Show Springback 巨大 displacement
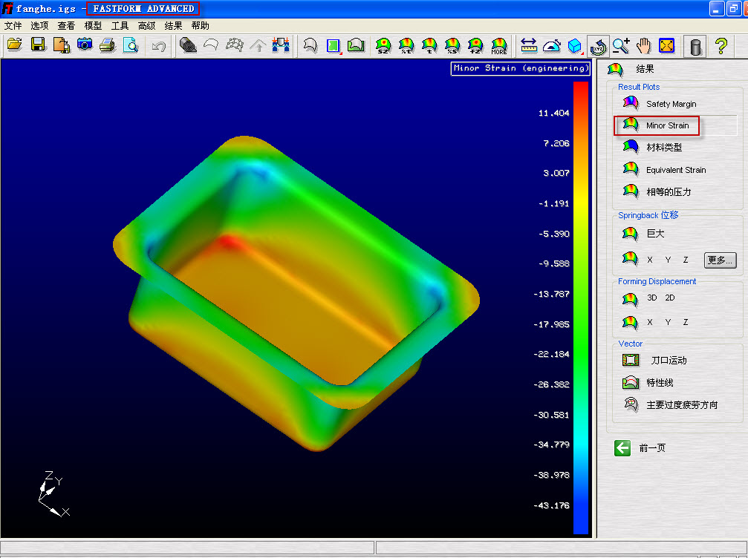This screenshot has height=558, width=748. [x=643, y=234]
